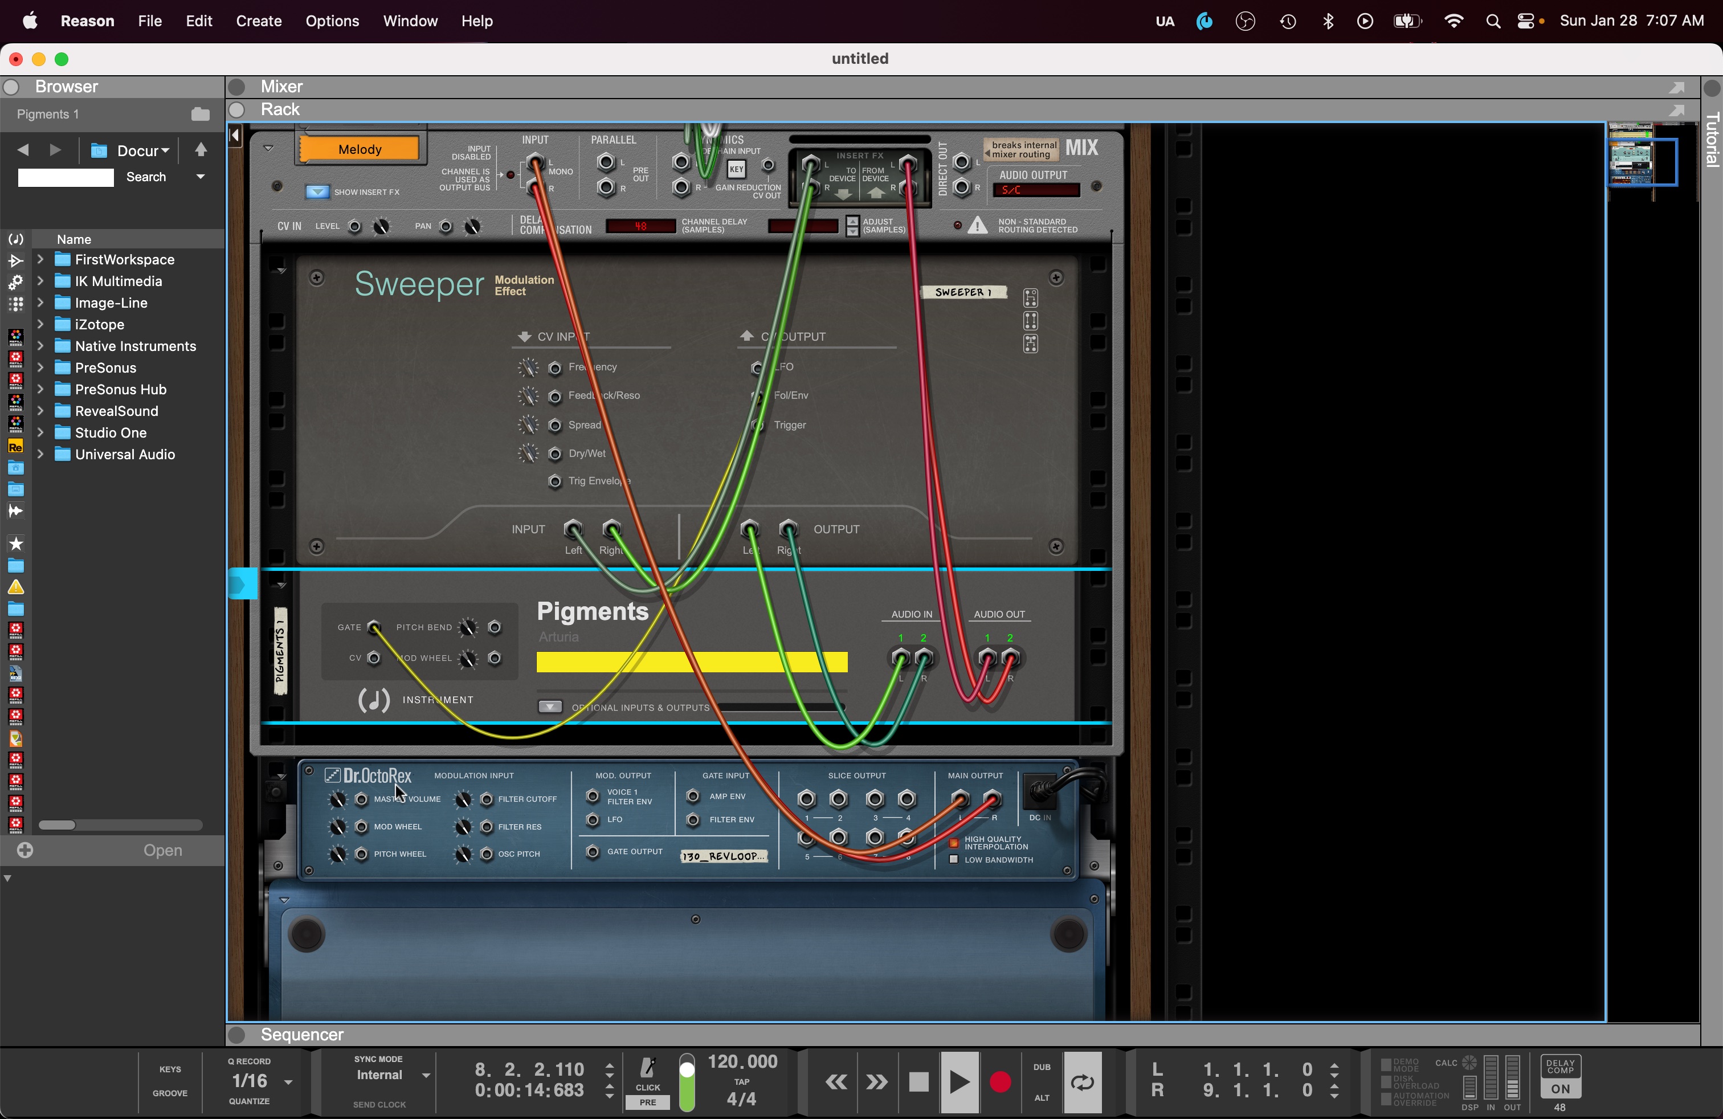Open the Effects shortcut in Browser sidebar

click(15, 260)
